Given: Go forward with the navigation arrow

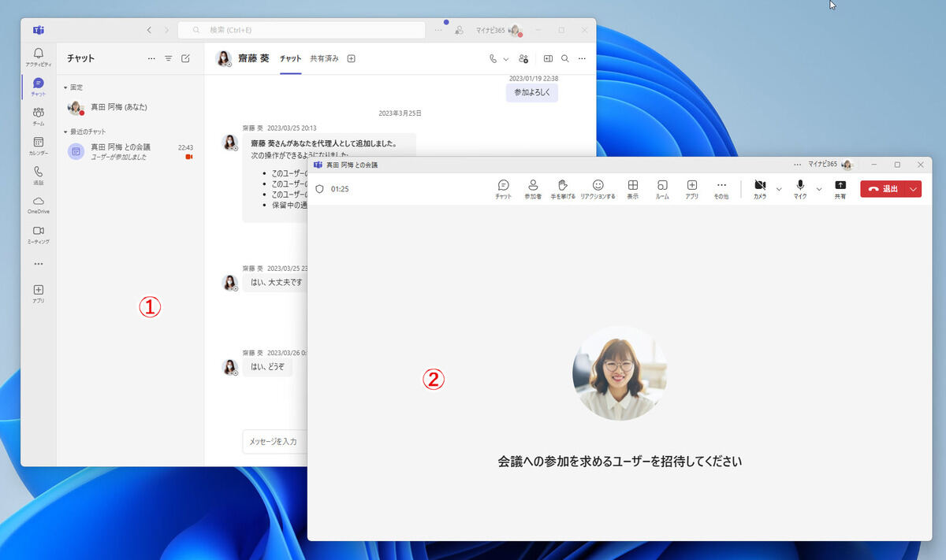Looking at the screenshot, I should tap(166, 30).
